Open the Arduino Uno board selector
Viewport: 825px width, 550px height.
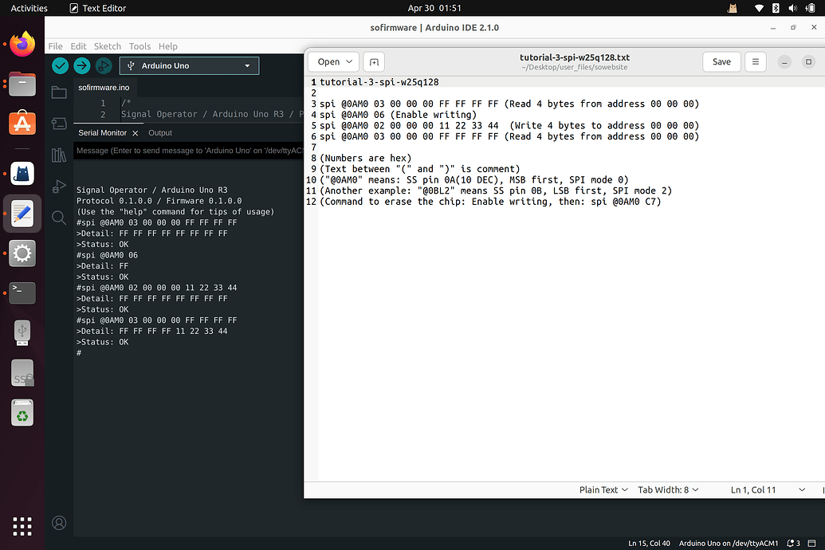188,65
